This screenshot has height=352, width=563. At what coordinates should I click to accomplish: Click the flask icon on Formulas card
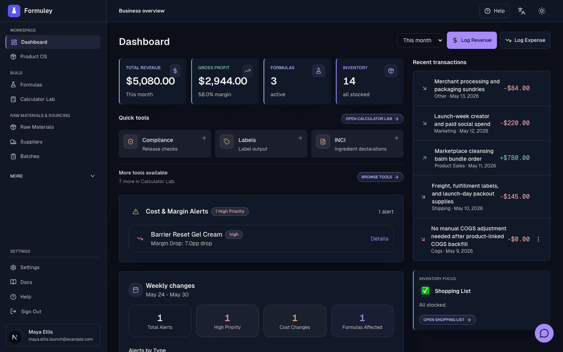coord(319,71)
